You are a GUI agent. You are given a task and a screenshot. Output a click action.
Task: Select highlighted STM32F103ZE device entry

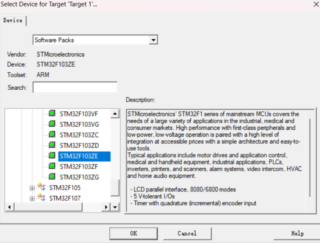tap(84, 156)
